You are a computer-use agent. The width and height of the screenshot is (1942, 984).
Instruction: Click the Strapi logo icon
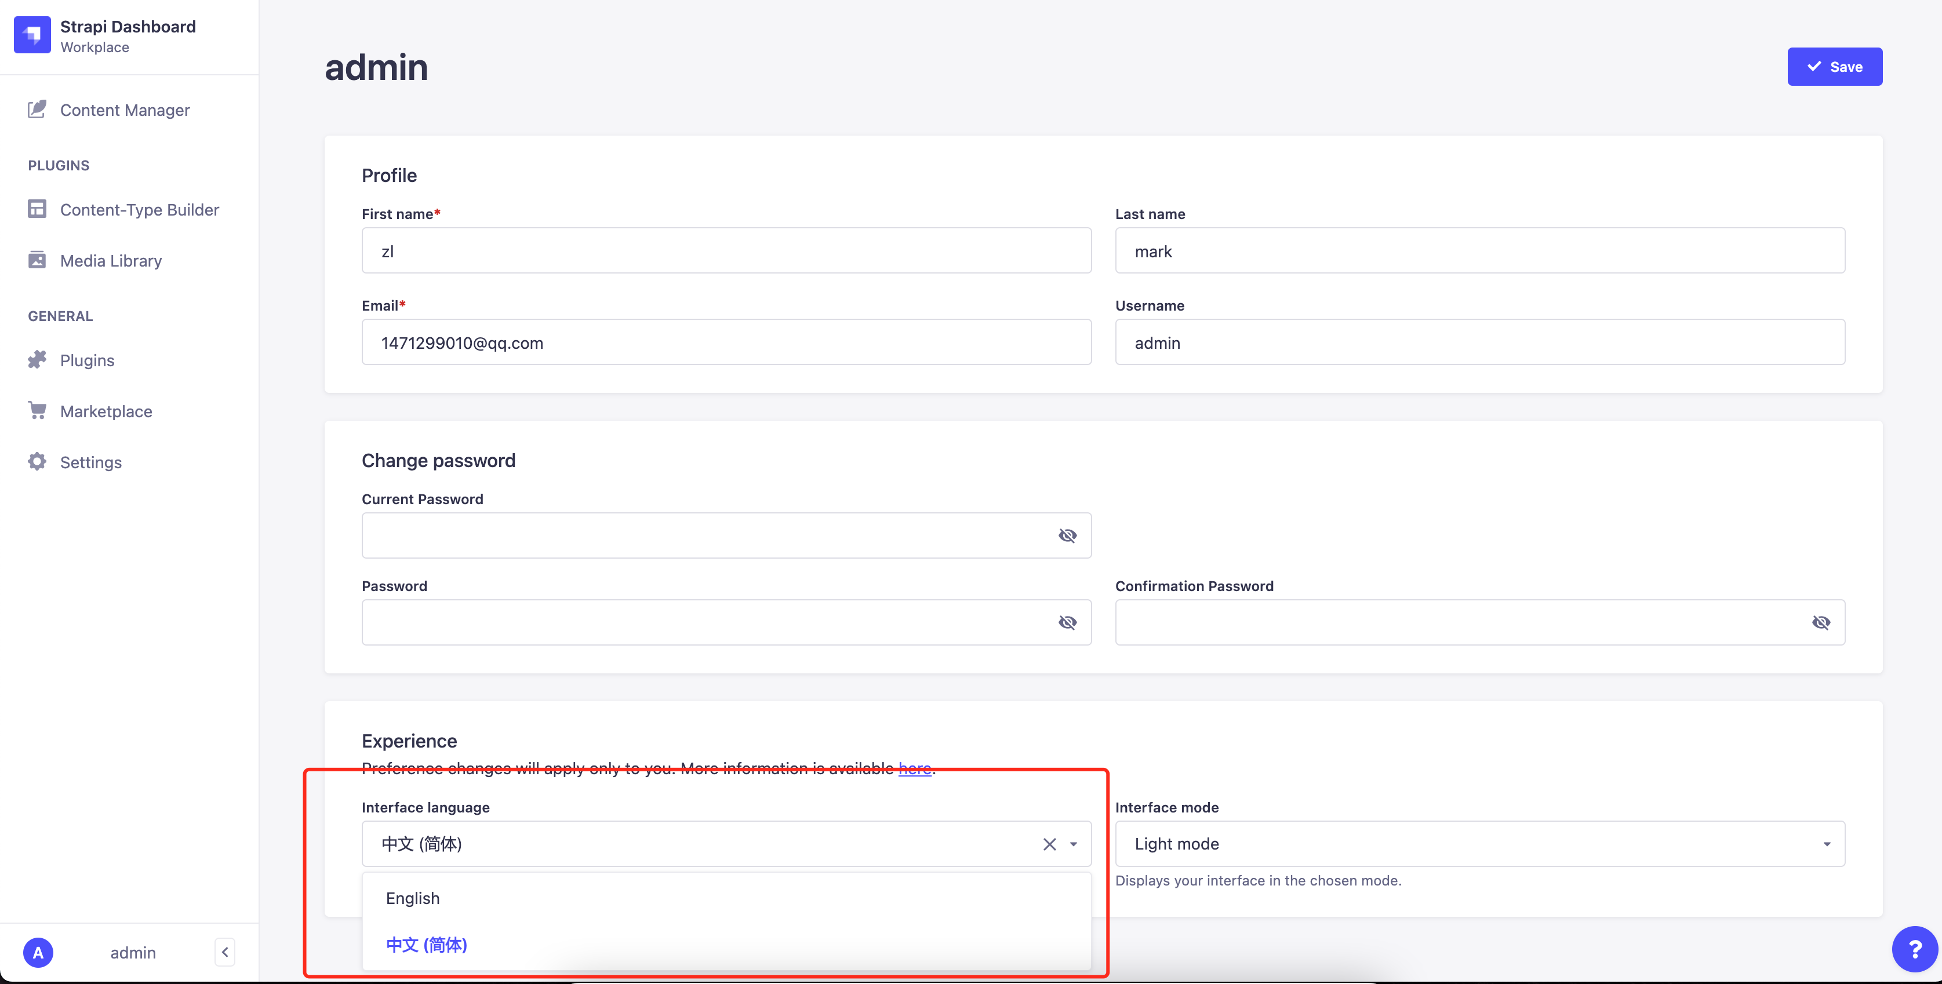pos(32,35)
